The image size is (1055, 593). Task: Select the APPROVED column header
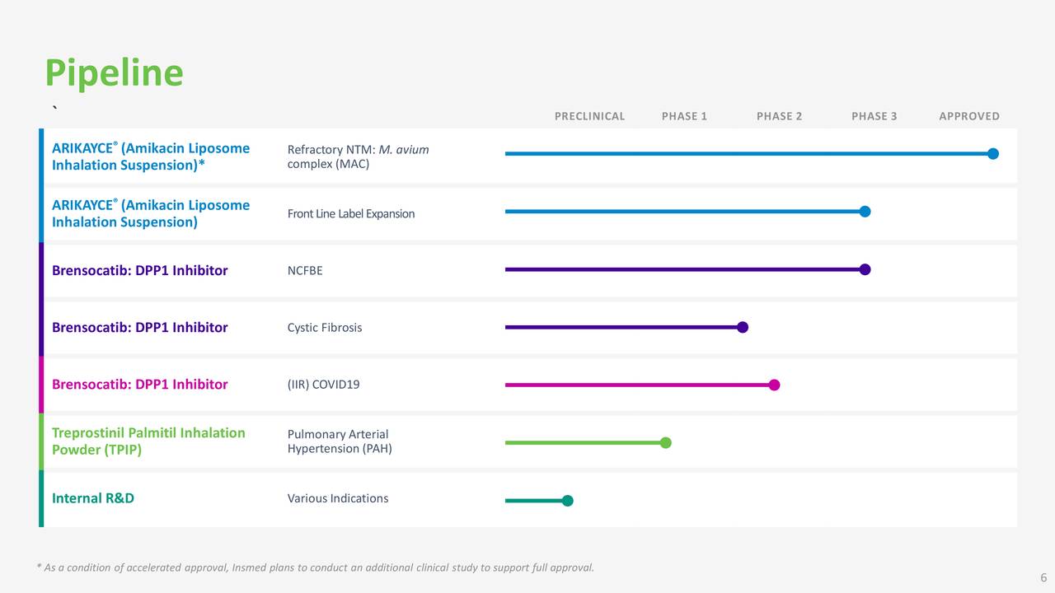(969, 116)
